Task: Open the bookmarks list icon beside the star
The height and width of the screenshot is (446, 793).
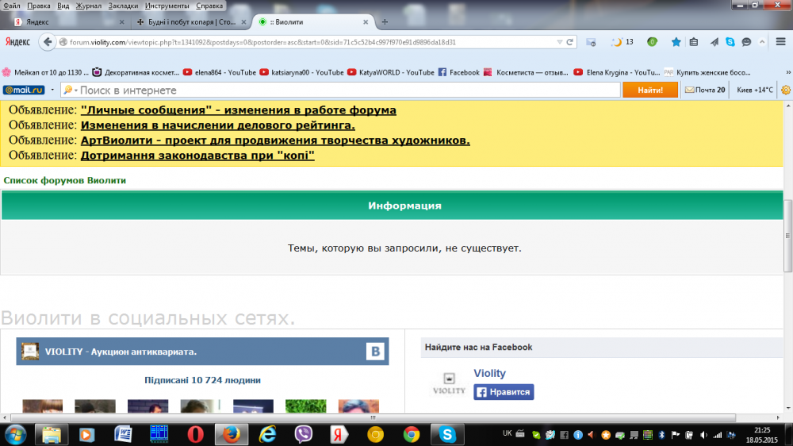Action: pos(694,42)
